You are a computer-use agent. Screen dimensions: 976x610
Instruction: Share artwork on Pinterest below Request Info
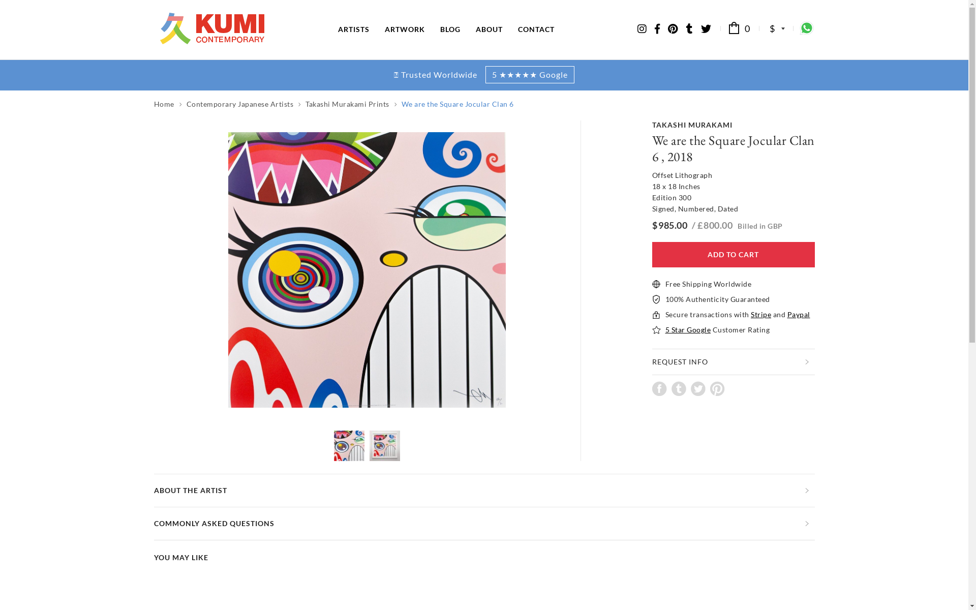pos(717,389)
